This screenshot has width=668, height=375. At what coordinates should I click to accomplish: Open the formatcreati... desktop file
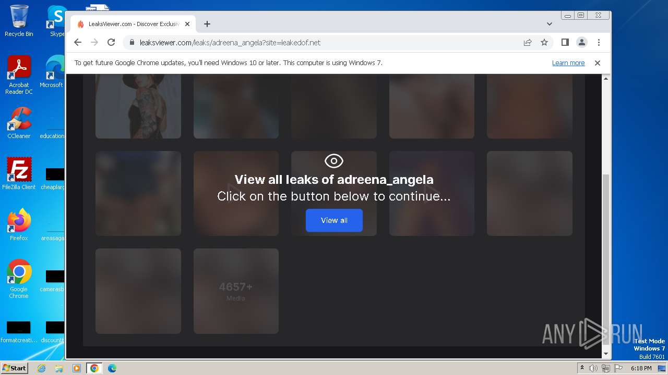click(x=19, y=332)
